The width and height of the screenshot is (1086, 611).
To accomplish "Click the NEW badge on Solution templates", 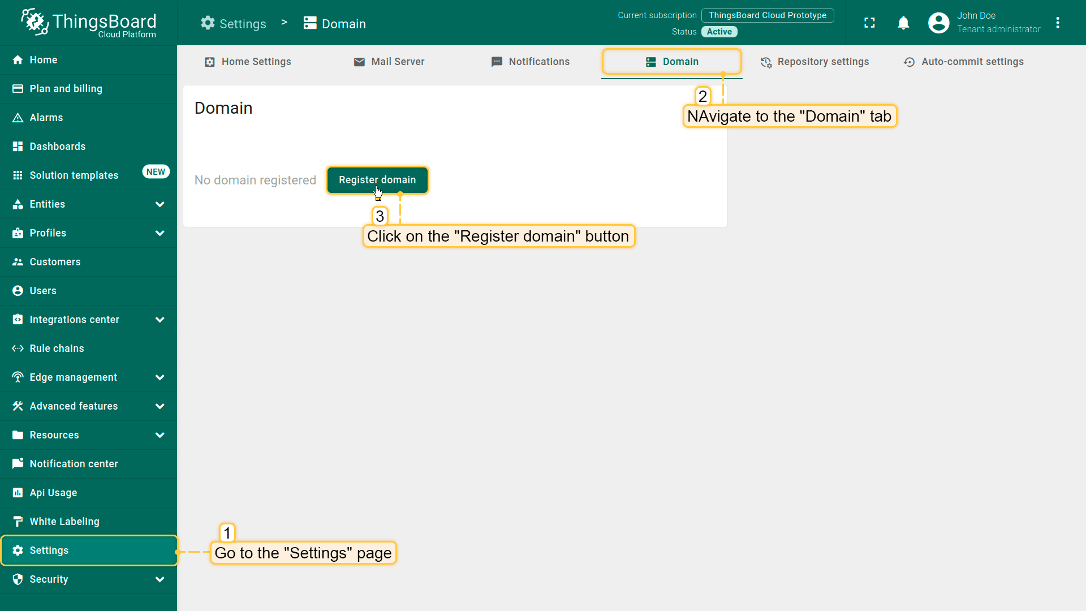I will (x=156, y=172).
